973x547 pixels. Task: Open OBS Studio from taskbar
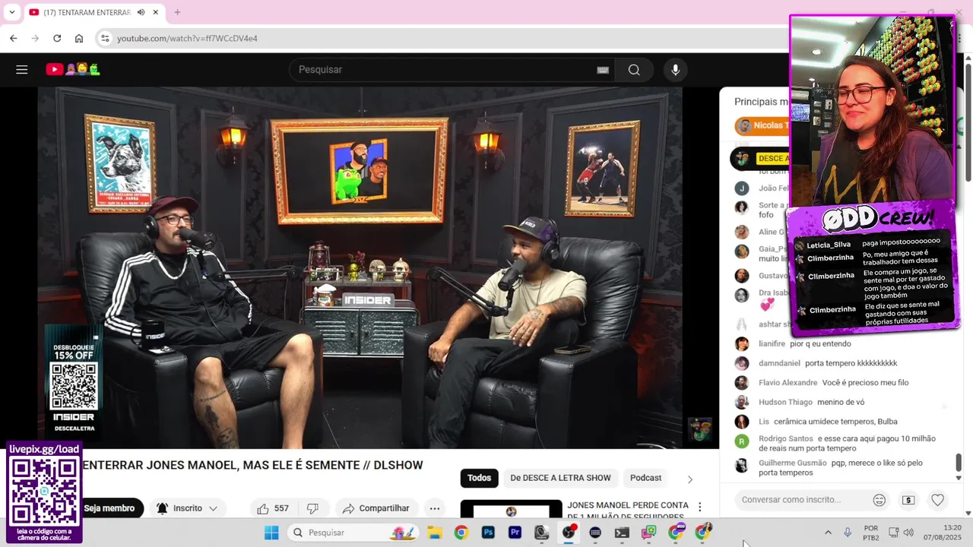coord(569,533)
